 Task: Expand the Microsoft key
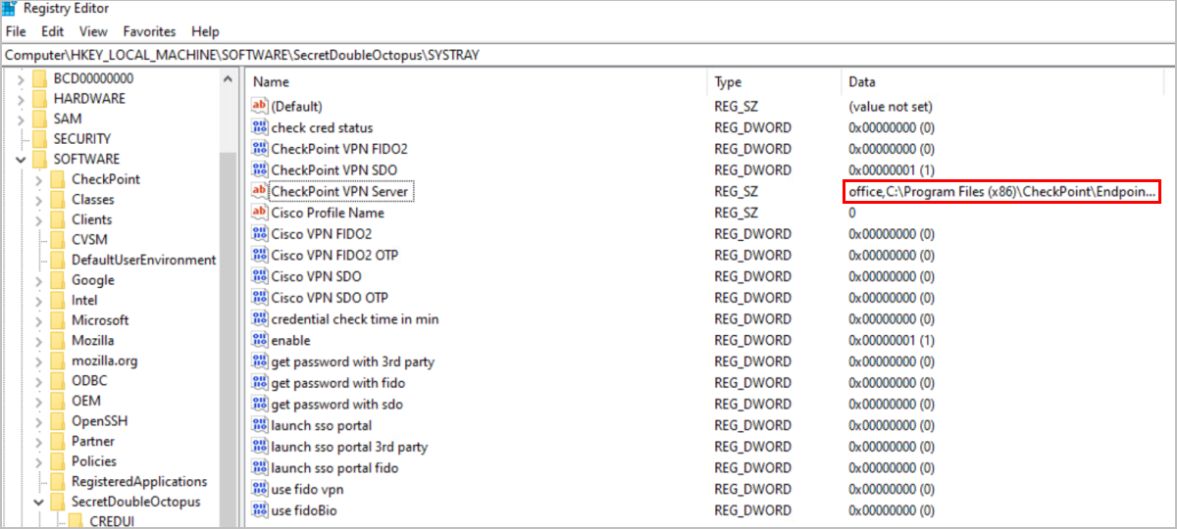pos(38,320)
